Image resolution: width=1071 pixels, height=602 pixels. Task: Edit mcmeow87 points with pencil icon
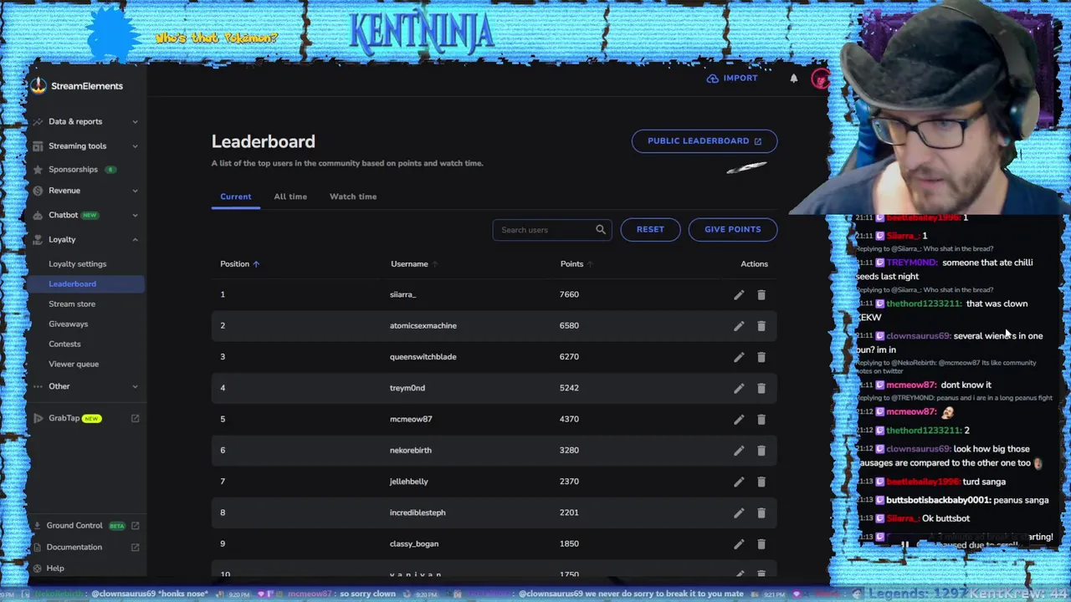739,419
